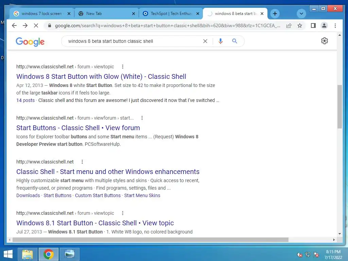Click the horizontal scroll right arrow

pos(334,240)
